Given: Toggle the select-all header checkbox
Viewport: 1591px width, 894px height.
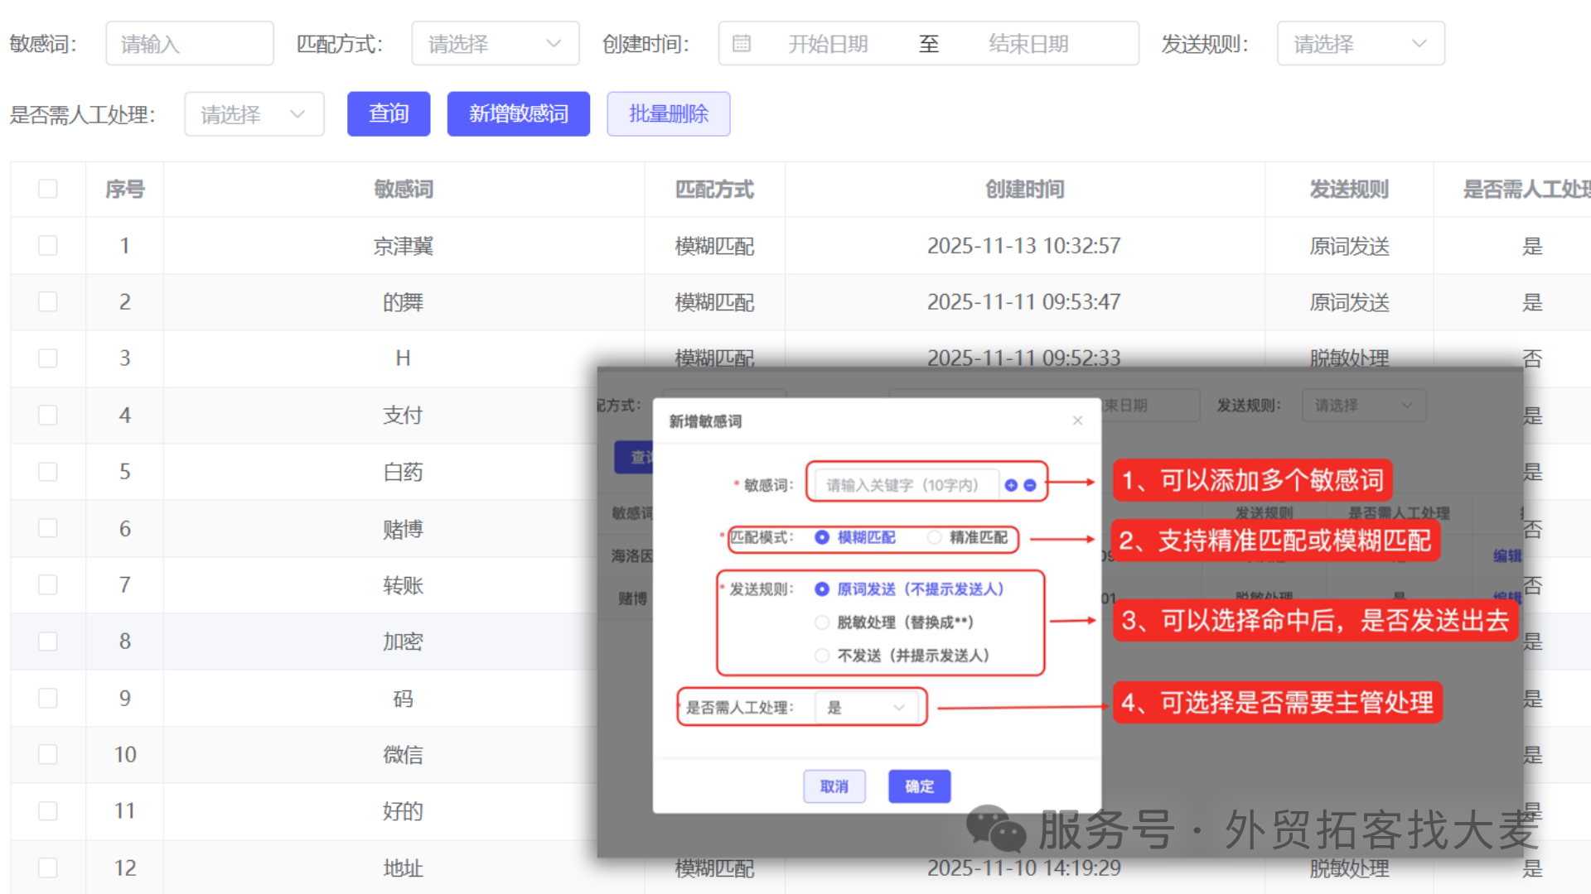Looking at the screenshot, I should point(48,189).
